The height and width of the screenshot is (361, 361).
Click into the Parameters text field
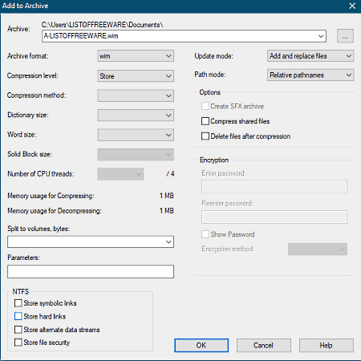[x=91, y=272]
